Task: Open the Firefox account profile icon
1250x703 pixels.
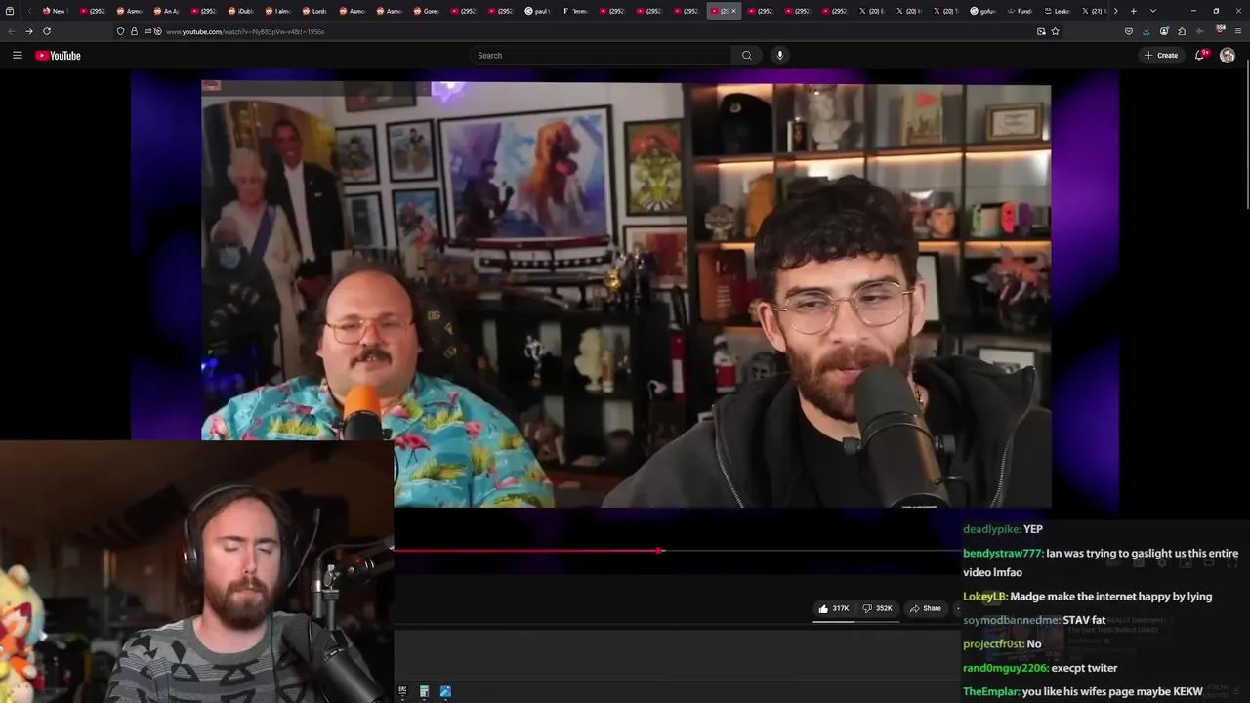Action: click(1164, 31)
